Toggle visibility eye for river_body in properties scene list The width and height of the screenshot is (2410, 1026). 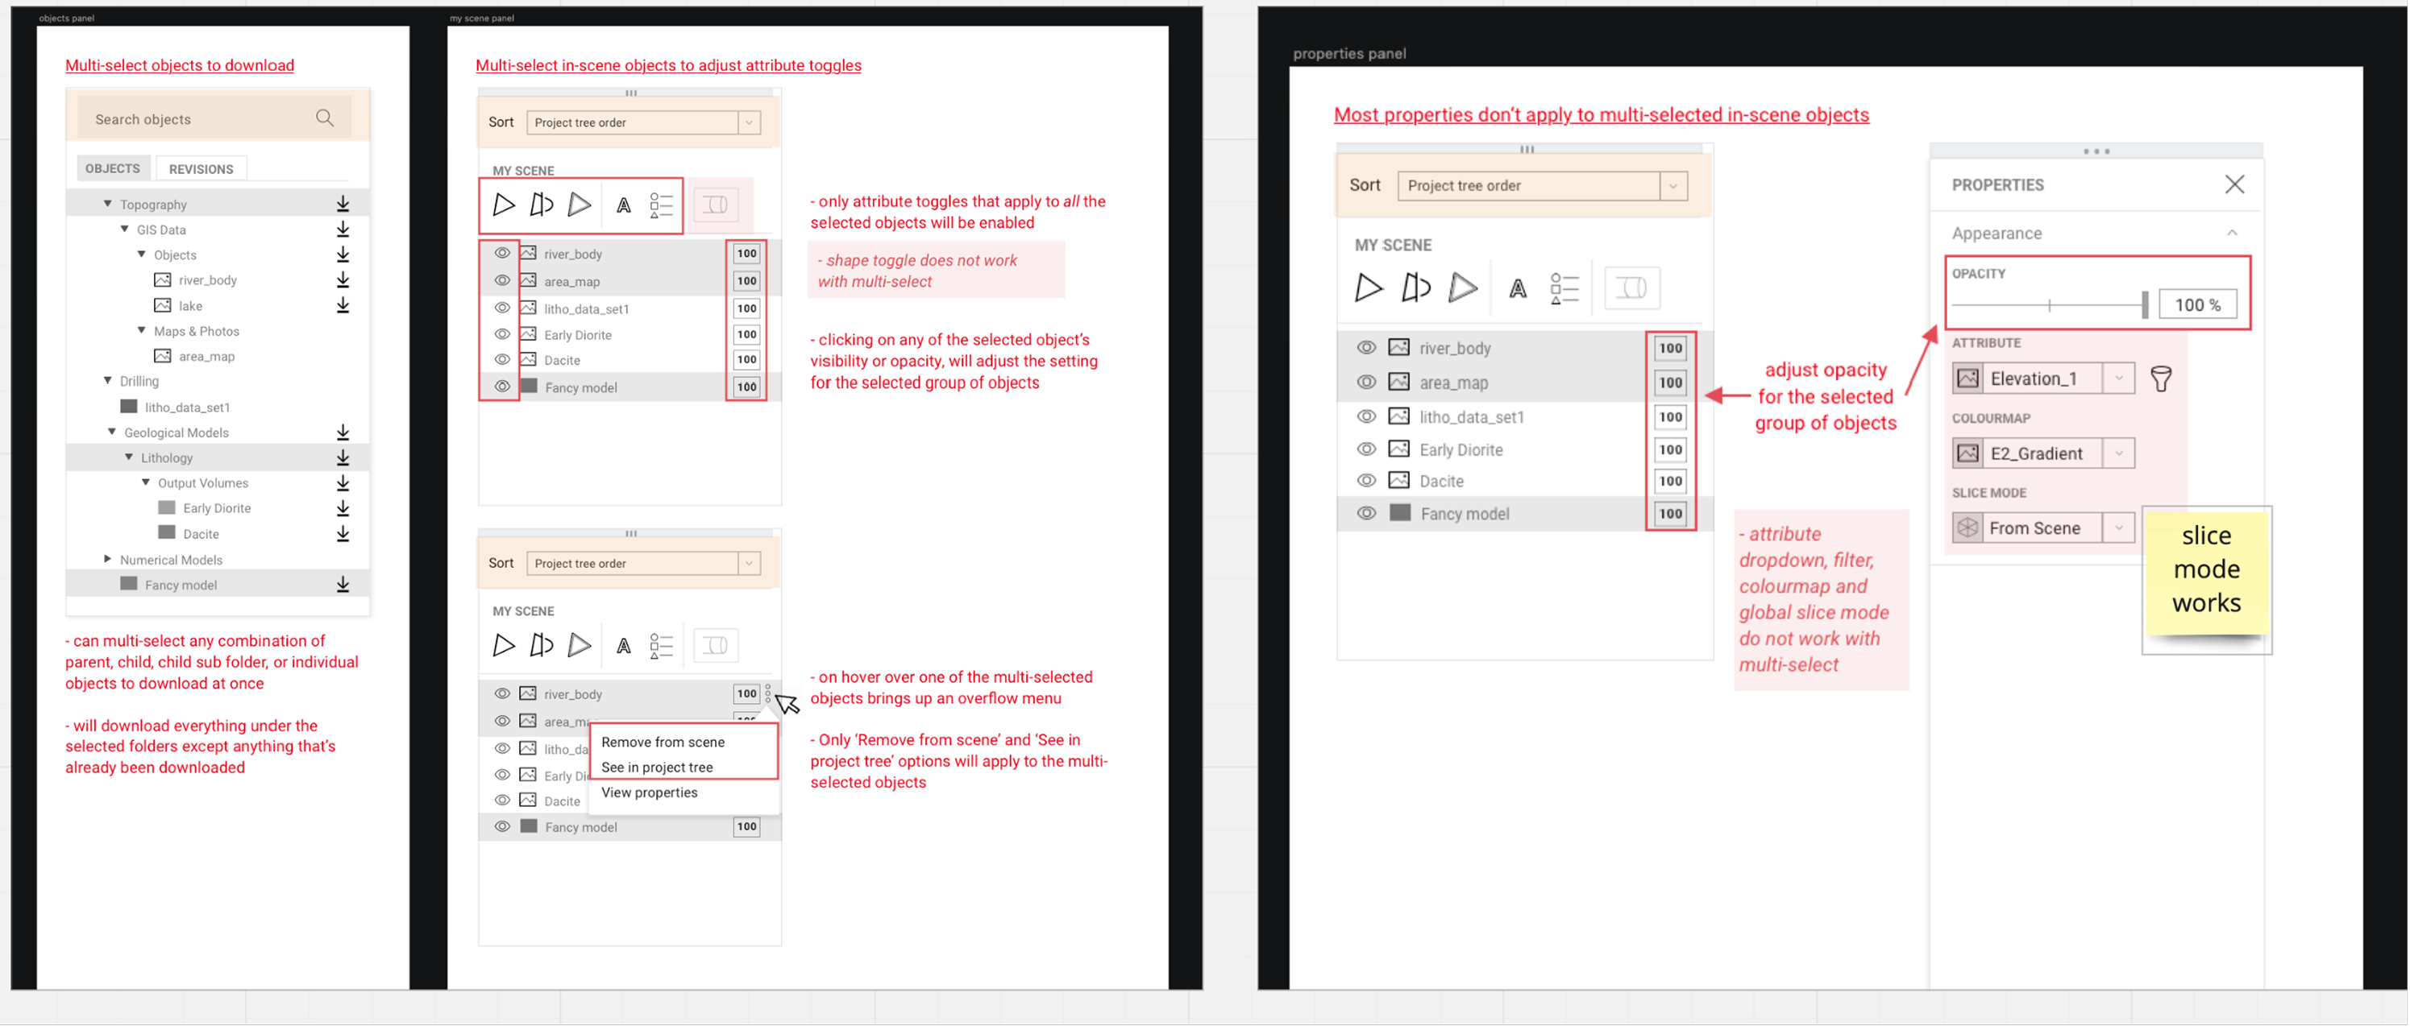1366,348
